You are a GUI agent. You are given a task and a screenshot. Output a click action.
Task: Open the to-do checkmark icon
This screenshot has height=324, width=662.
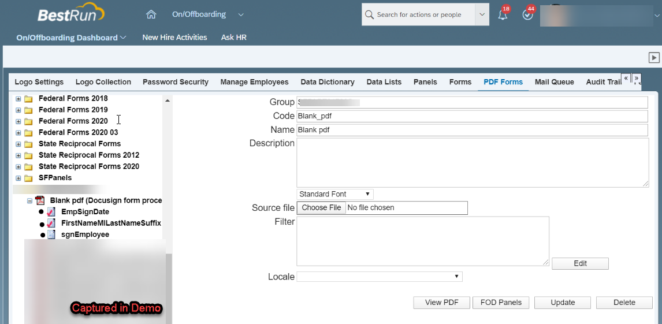tap(527, 15)
